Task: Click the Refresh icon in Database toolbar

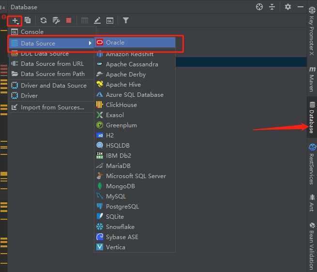Action: 44,20
